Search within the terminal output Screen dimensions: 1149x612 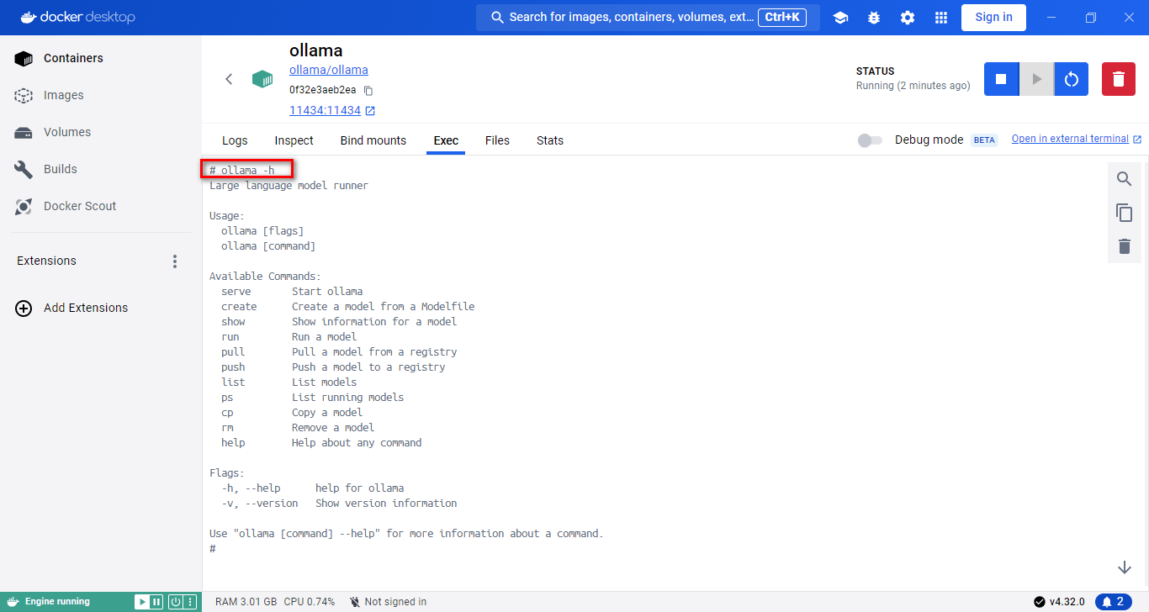pos(1124,179)
